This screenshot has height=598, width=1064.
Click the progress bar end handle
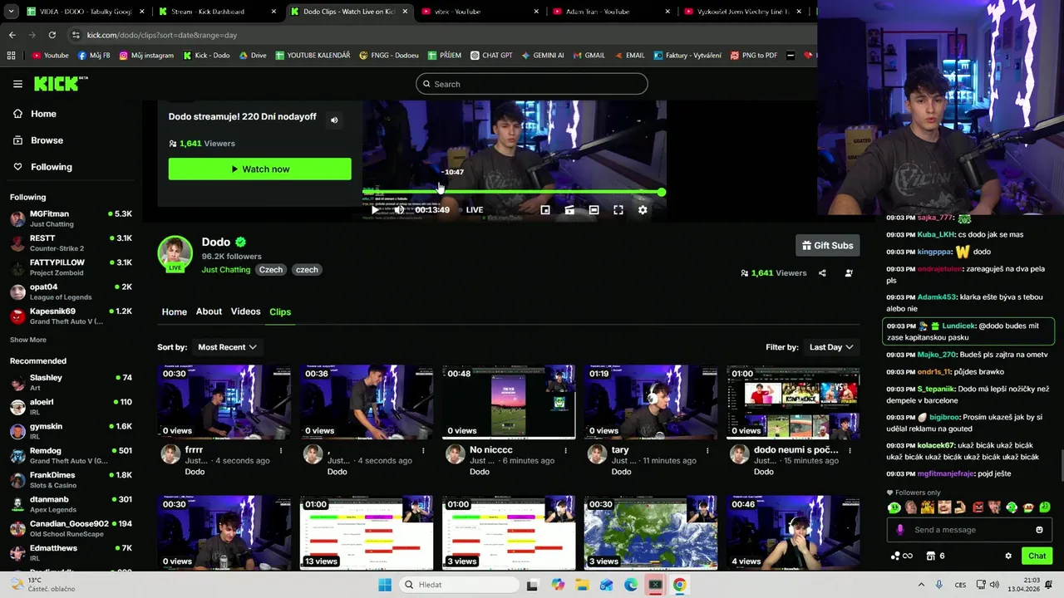[661, 192]
